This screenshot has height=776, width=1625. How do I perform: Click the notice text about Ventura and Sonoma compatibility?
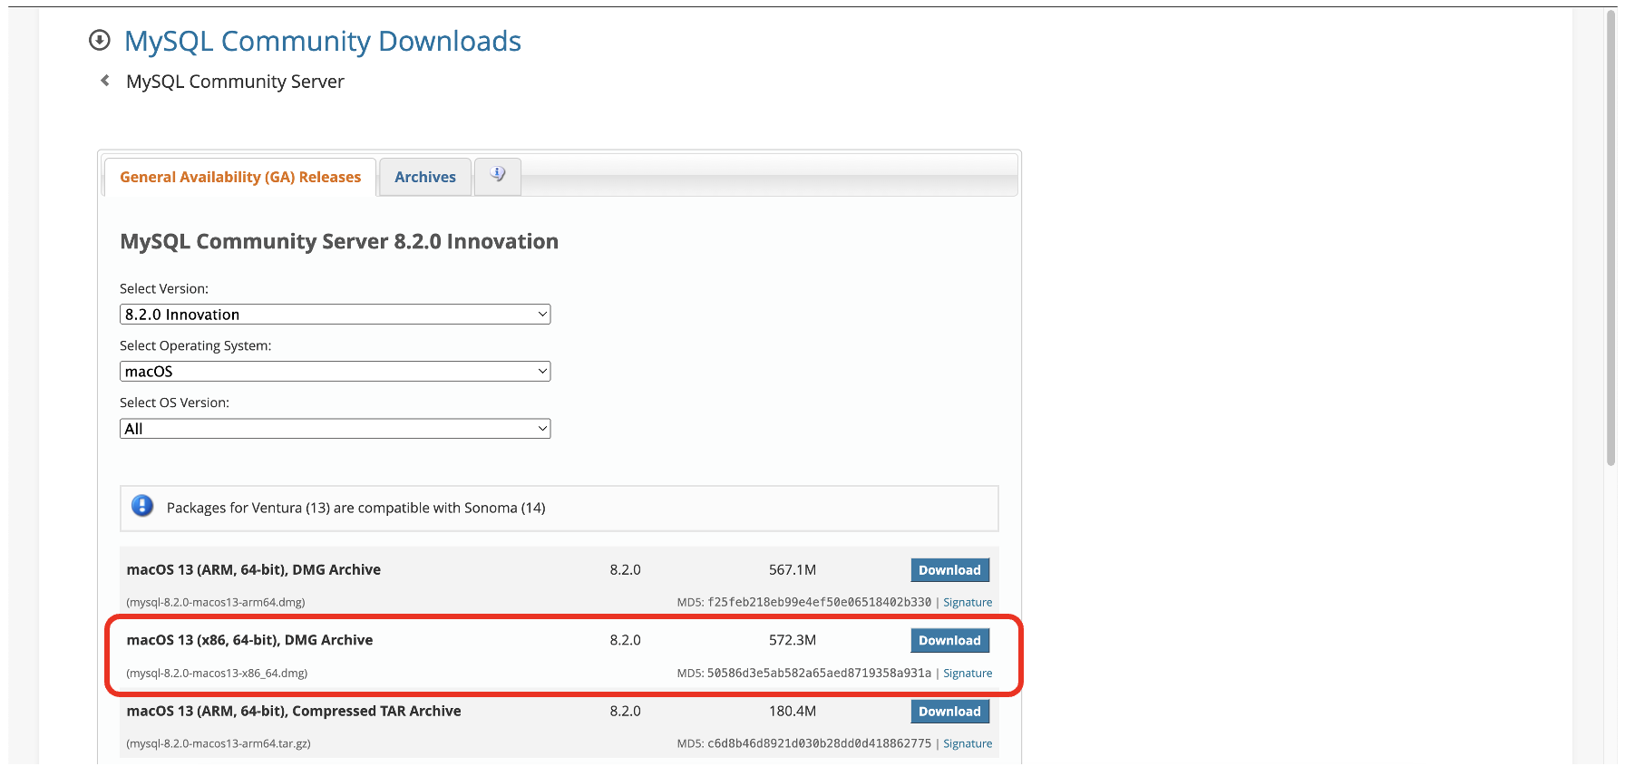(x=356, y=508)
